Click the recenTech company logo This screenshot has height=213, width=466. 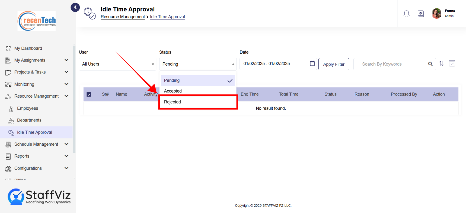[x=37, y=21]
